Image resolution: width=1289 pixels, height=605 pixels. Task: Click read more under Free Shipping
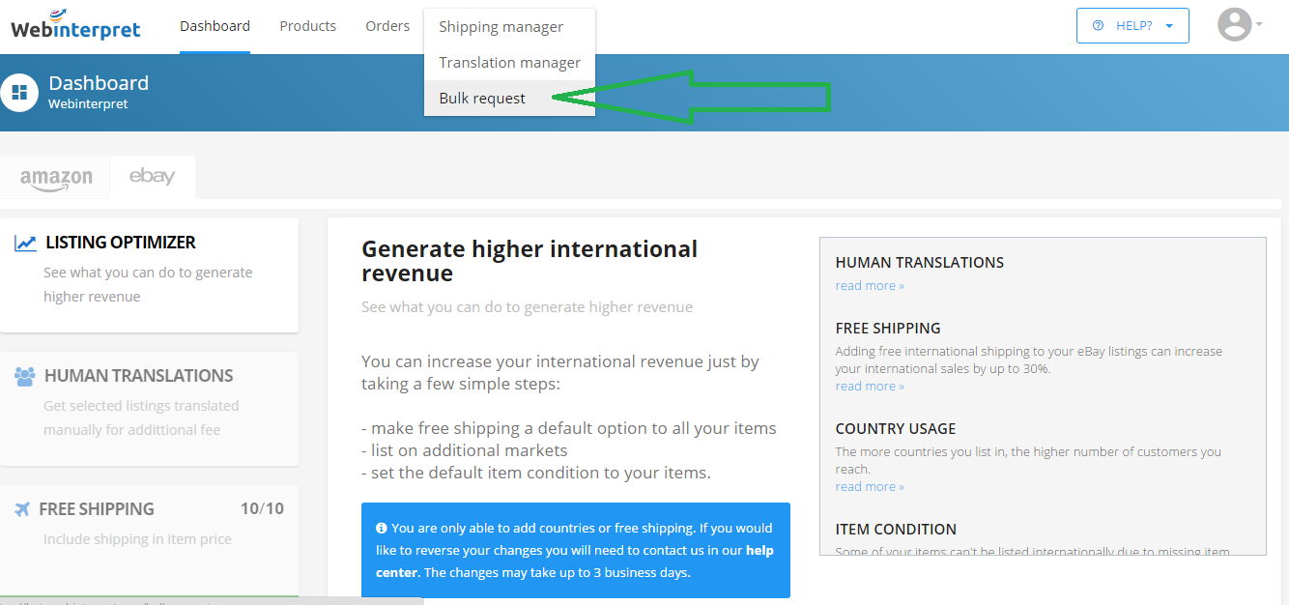point(870,387)
